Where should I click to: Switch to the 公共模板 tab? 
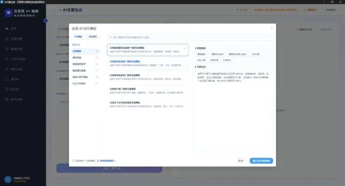click(78, 36)
